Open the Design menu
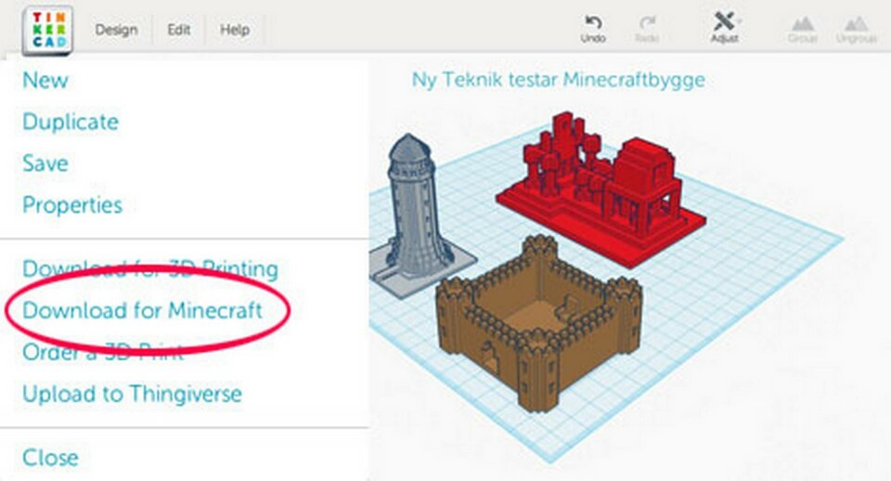This screenshot has height=481, width=891. point(117,30)
